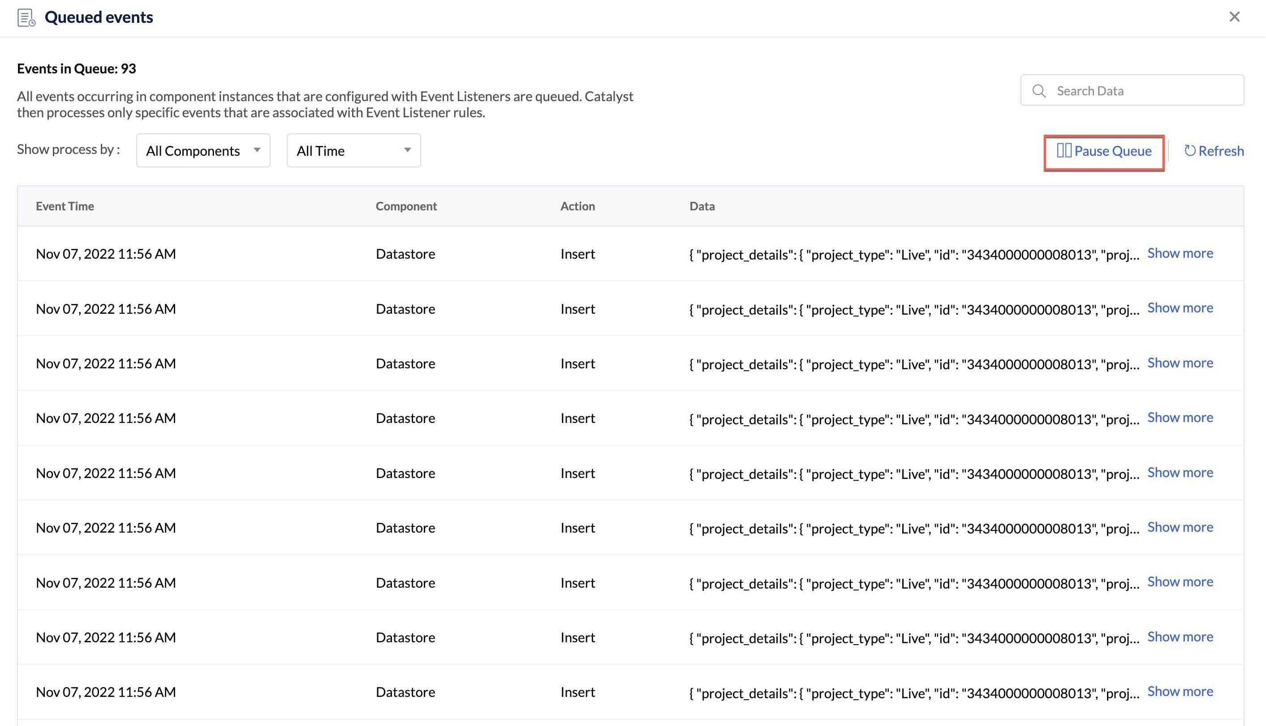1266x726 pixels.
Task: Open the All Components dropdown
Action: tap(203, 150)
